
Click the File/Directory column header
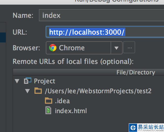(136, 72)
